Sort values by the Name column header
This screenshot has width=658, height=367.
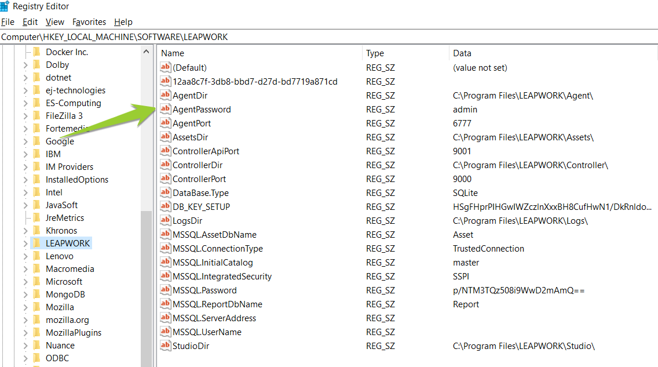(259, 53)
